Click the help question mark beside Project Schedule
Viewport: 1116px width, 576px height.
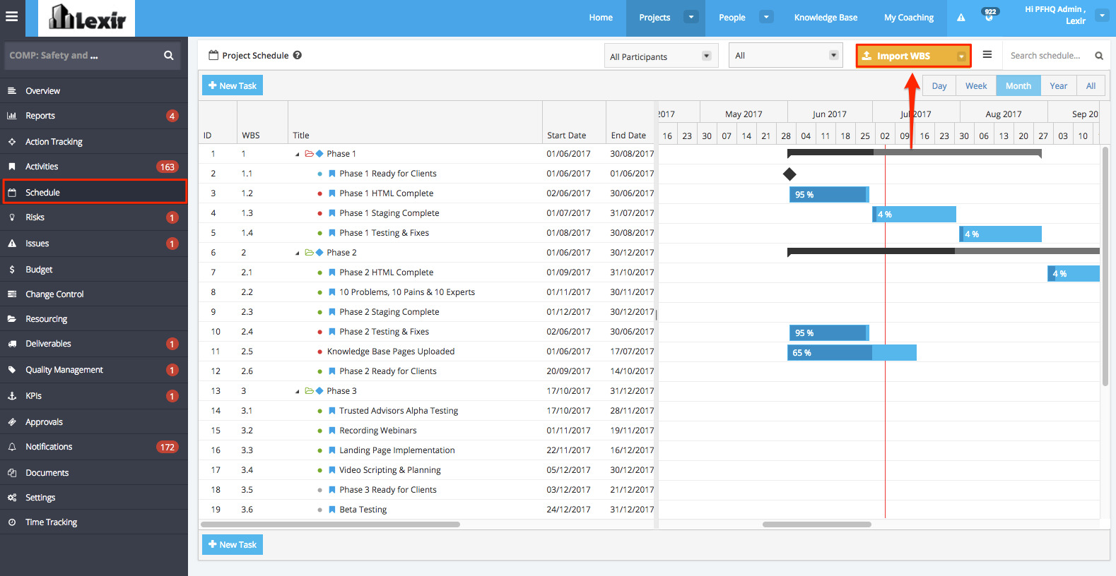(298, 55)
